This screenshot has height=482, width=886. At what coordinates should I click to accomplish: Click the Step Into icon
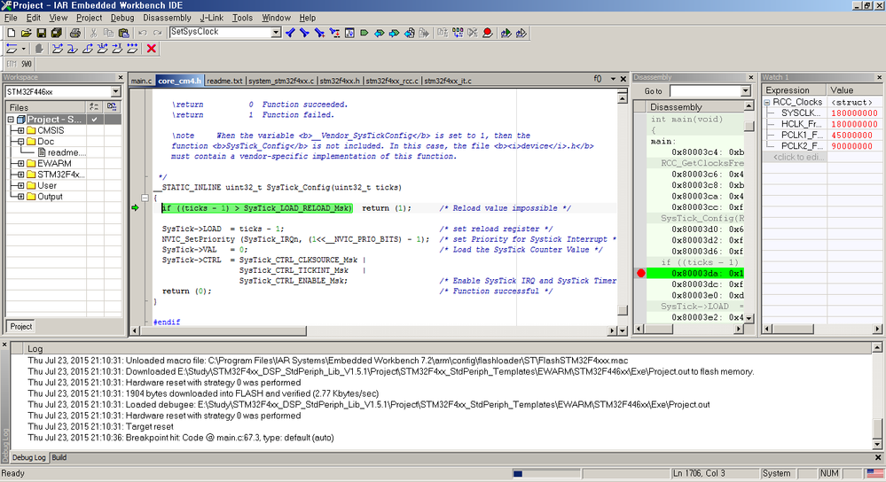tap(73, 49)
